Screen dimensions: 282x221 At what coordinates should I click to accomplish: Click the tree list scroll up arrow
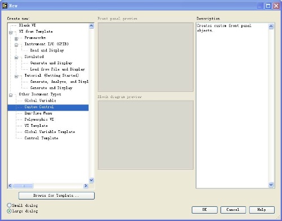coord(91,26)
